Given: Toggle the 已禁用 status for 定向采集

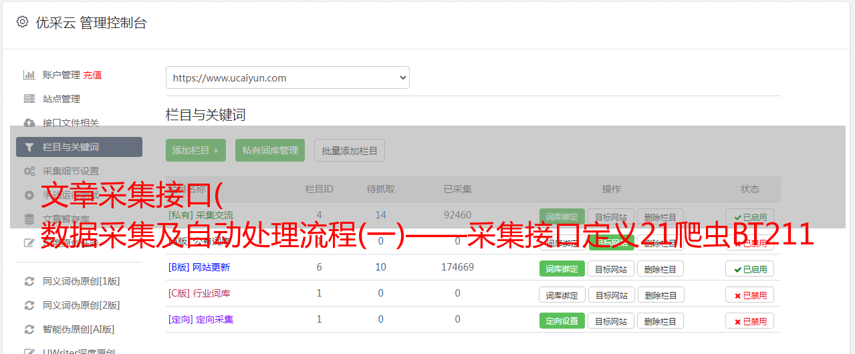Looking at the screenshot, I should 750,321.
